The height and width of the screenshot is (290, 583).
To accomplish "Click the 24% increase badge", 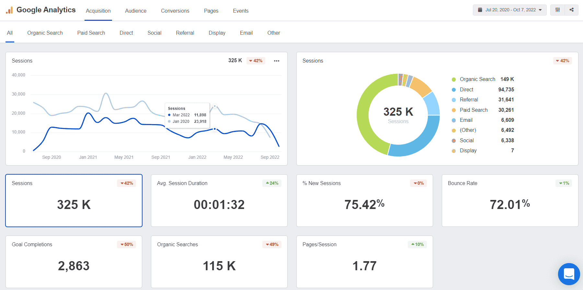I will pos(272,183).
